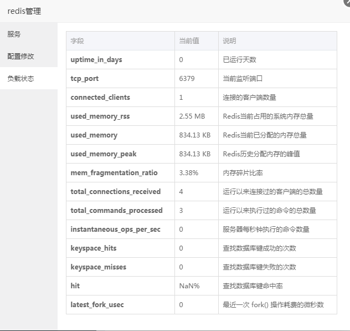The image size is (350, 331).
Task: Click the latest_fork_usec value 0
Action: click(181, 304)
